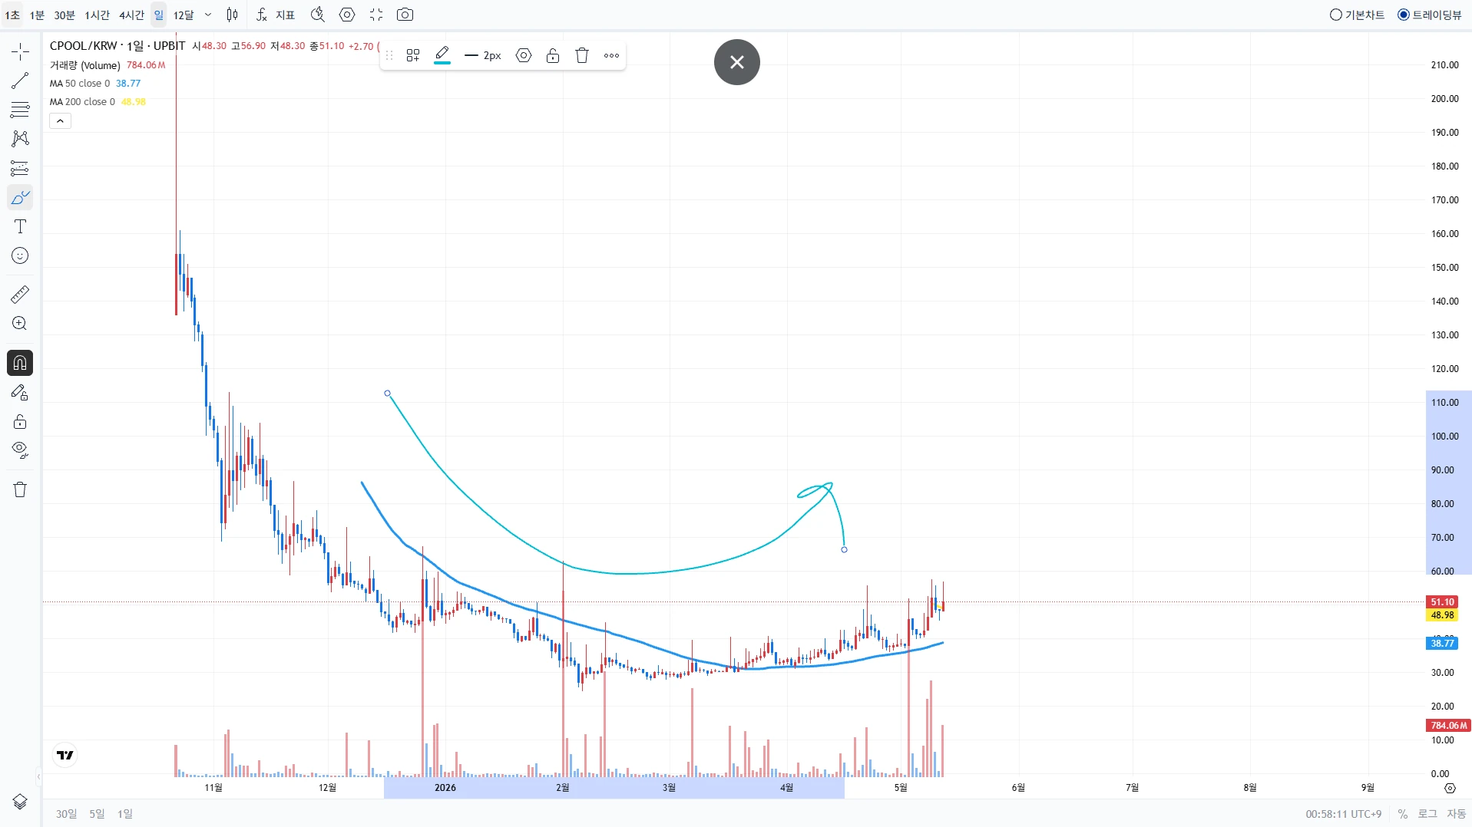This screenshot has width=1472, height=827.
Task: Toggle fullscreen mode
Action: pos(376,15)
